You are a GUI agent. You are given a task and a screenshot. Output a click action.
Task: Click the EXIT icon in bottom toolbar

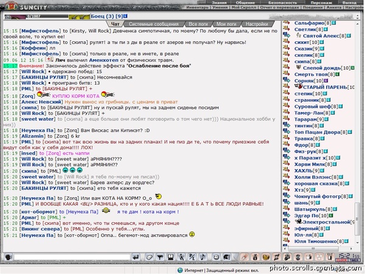[330, 257]
